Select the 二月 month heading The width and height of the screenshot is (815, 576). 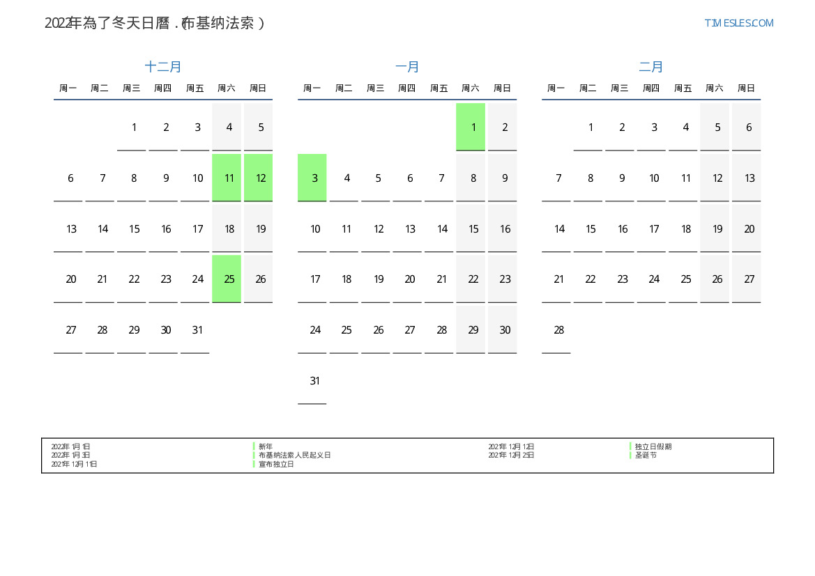(x=651, y=67)
